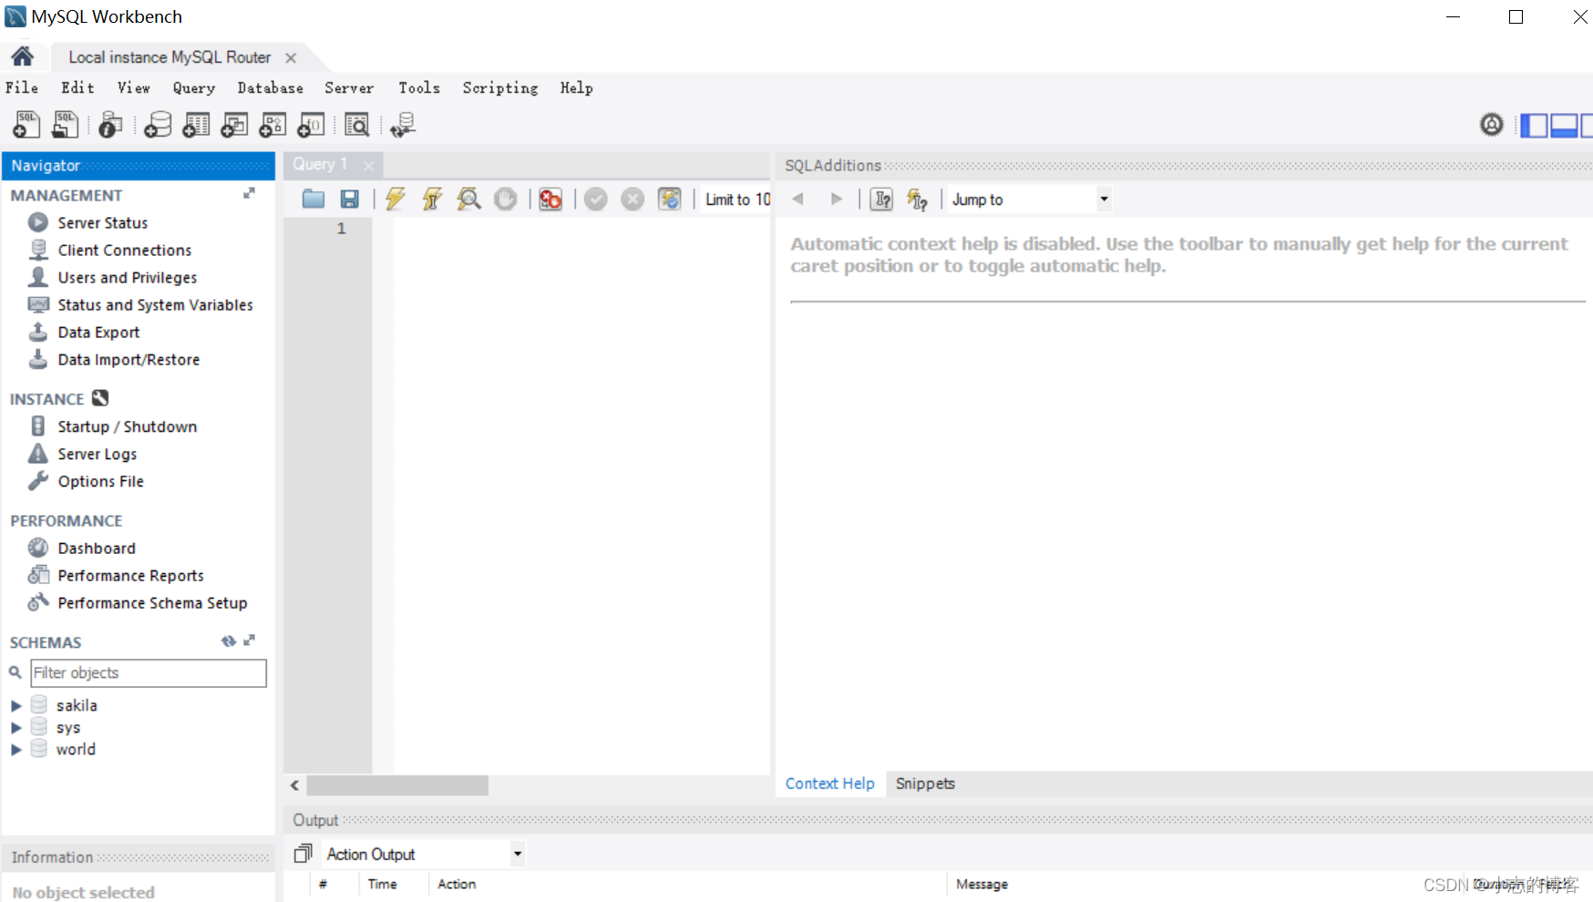This screenshot has width=1593, height=902.
Task: Open Performance Reports
Action: (130, 575)
